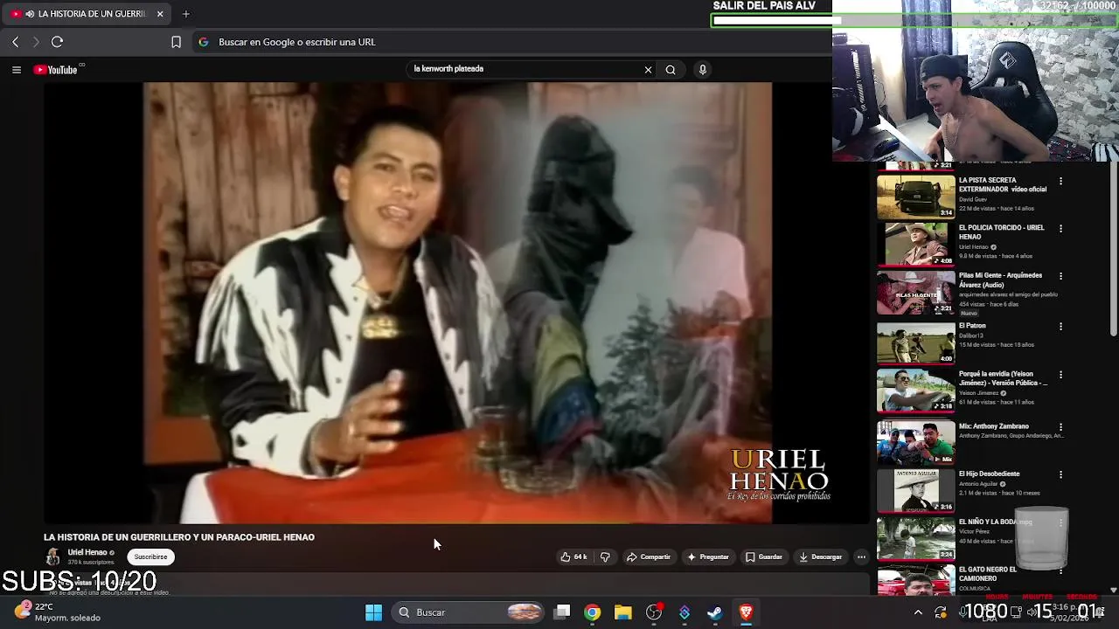Image resolution: width=1119 pixels, height=629 pixels.
Task: Open the weather widget 22°C Mayorm. soleado
Action: tap(59, 612)
